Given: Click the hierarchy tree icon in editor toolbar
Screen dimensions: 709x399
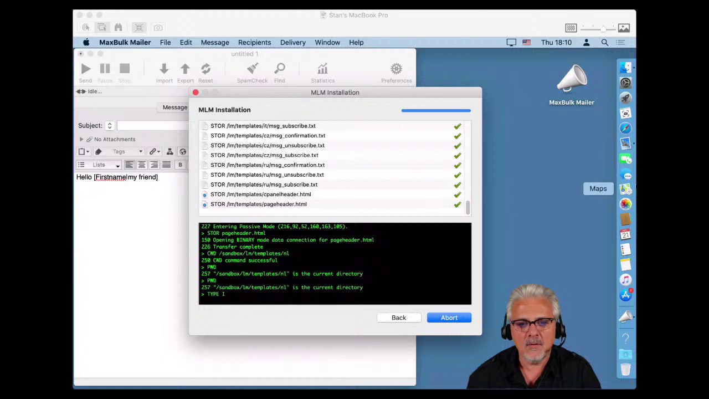Looking at the screenshot, I should tap(170, 151).
